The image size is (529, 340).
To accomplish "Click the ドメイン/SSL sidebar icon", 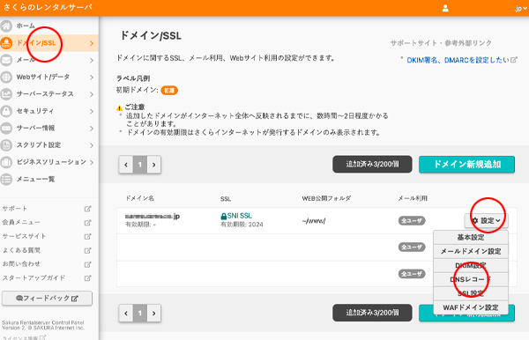I will (6, 43).
